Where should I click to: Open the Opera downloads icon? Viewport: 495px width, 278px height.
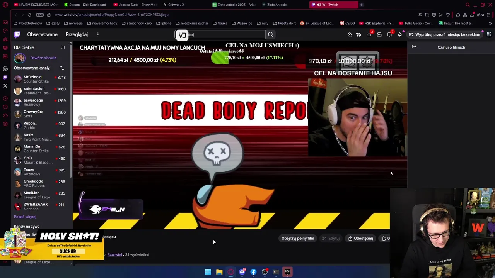point(472,15)
